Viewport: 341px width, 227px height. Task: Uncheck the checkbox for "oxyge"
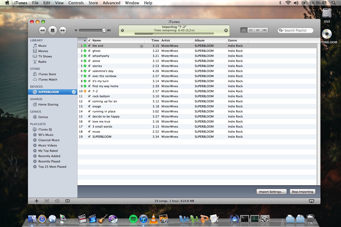click(89, 106)
